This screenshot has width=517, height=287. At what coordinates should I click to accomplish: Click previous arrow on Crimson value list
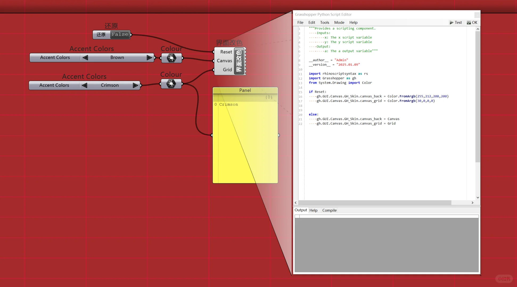point(84,85)
